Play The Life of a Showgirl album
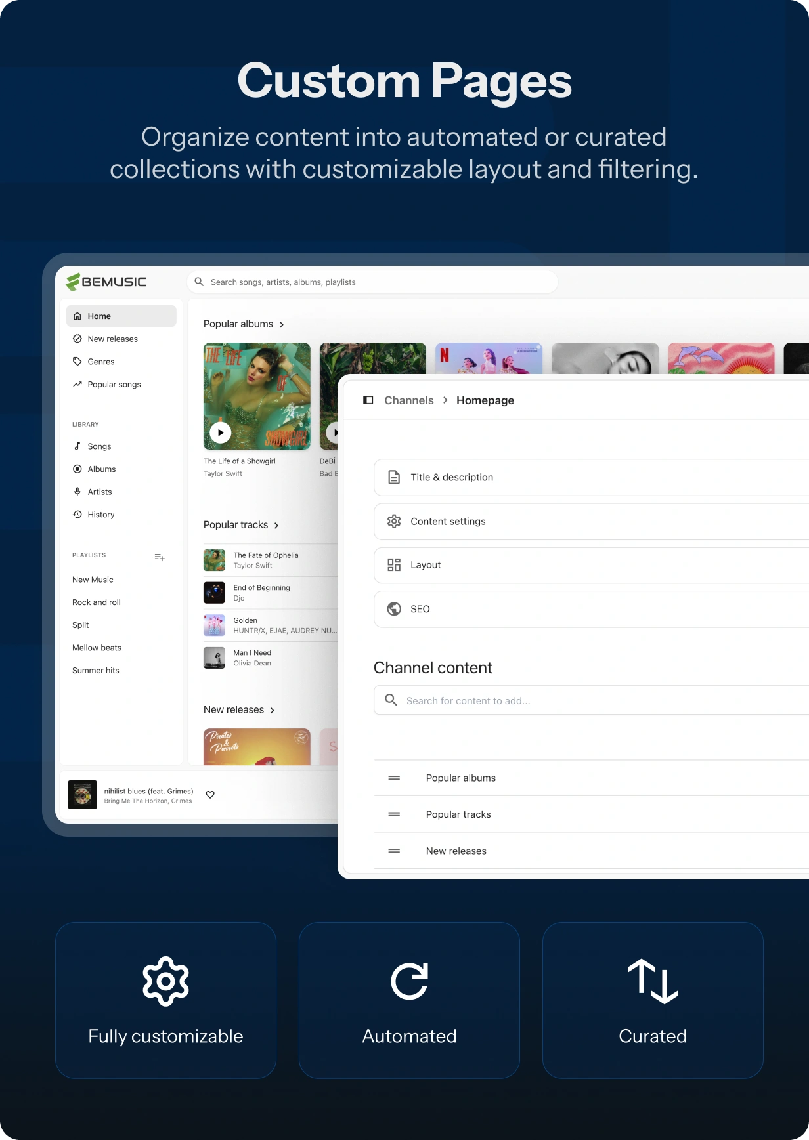The height and width of the screenshot is (1140, 809). [x=221, y=433]
